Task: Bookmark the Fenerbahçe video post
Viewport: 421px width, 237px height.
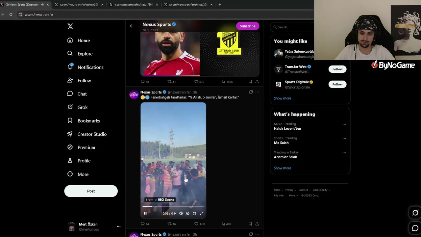Action: [250, 224]
